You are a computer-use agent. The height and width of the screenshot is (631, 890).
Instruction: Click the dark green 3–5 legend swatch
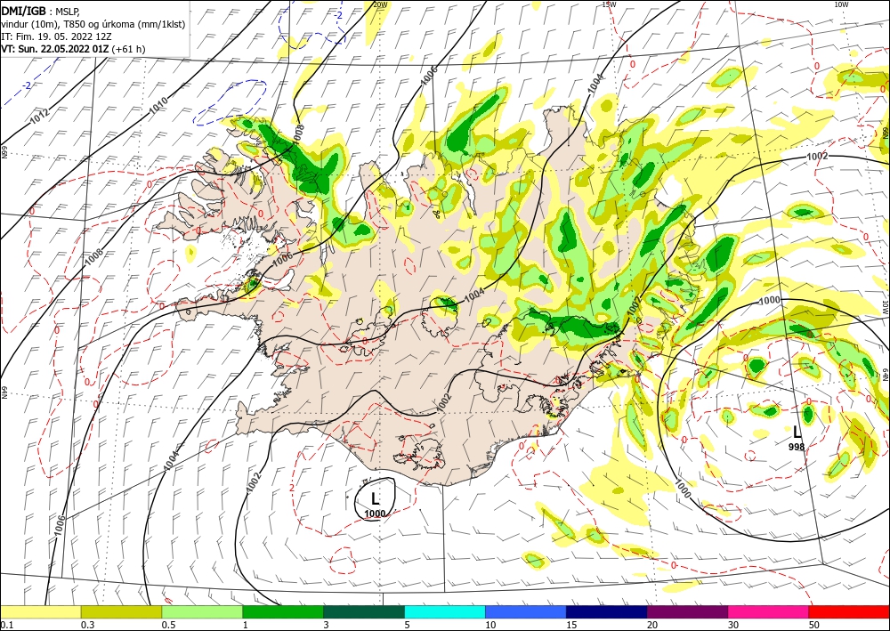click(364, 611)
